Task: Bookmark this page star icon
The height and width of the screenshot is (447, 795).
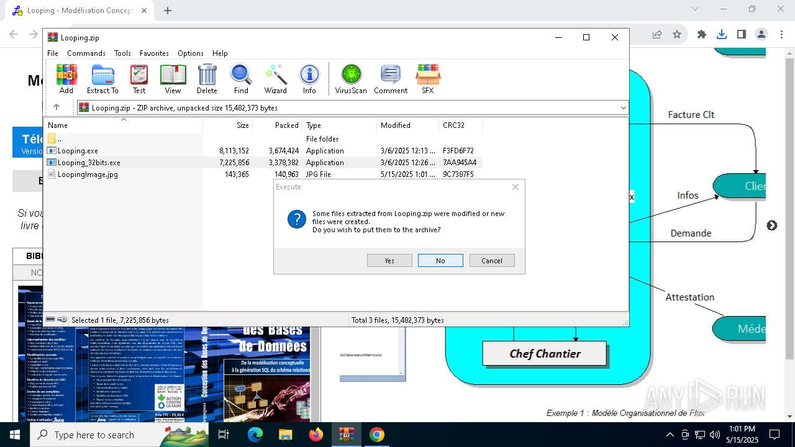Action: pyautogui.click(x=677, y=34)
